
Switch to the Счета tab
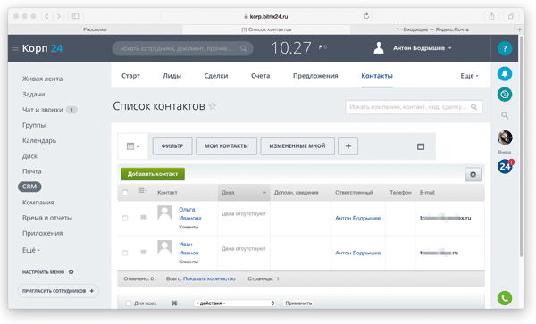click(x=261, y=76)
